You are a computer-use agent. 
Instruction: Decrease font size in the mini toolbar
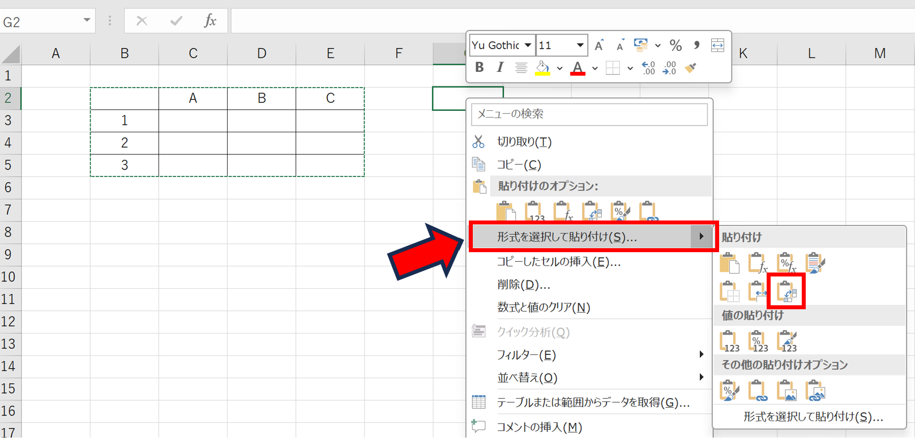(620, 45)
